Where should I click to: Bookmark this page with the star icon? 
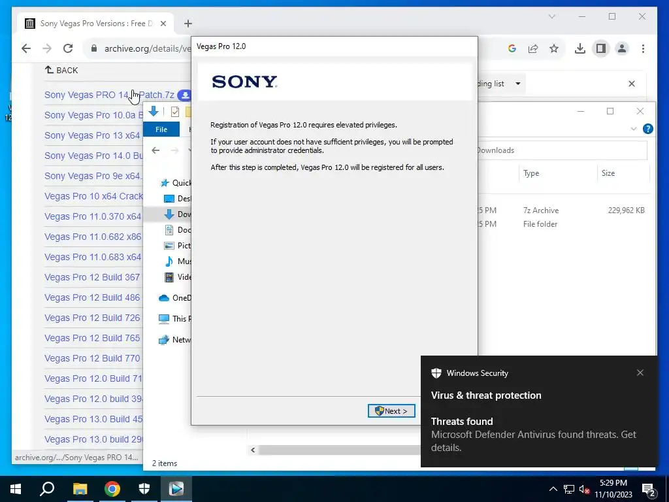pyautogui.click(x=554, y=48)
